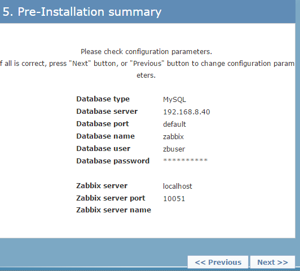The image size is (300, 271).
Task: Select the zabbix database name value
Action: (x=173, y=137)
